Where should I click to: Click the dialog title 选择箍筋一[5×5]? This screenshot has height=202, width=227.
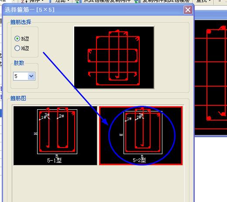(30, 10)
